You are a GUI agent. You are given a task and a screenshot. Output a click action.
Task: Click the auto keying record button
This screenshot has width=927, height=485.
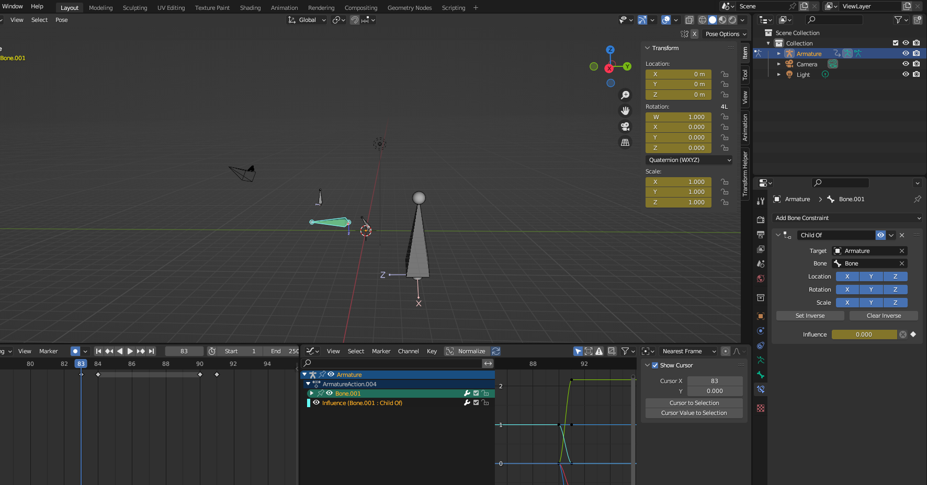pos(75,351)
